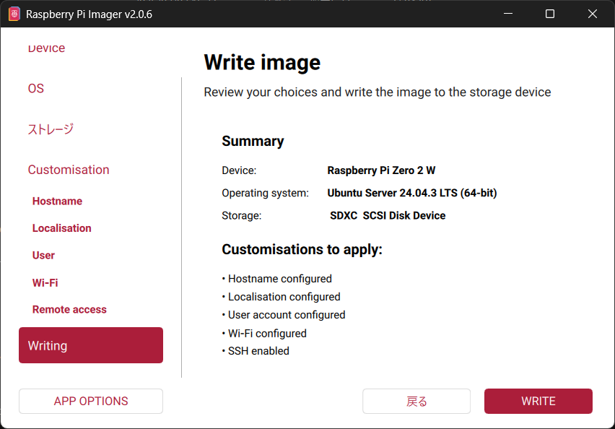Maximize the Imager window
This screenshot has width=615, height=429.
click(x=550, y=14)
